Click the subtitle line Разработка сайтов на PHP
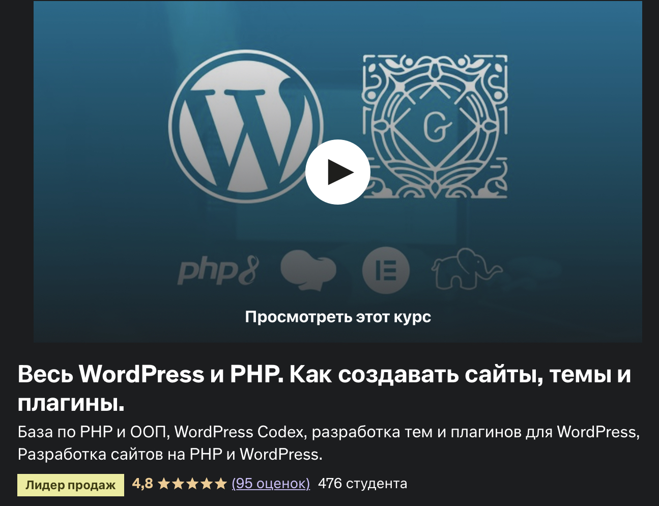Image resolution: width=659 pixels, height=506 pixels. pos(170,454)
